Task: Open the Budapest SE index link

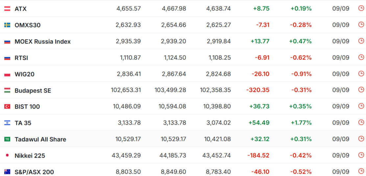Action: click(x=33, y=91)
